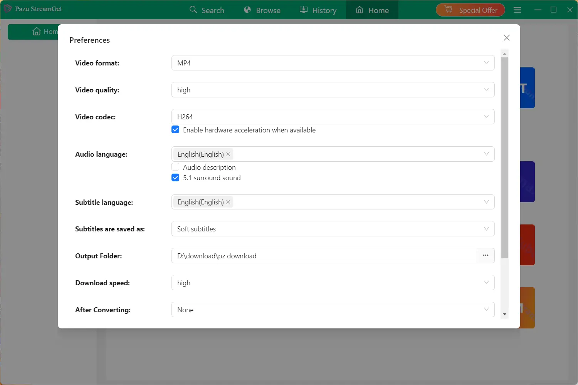Minimize the Pazu StreamGet window
Screen dimensions: 578x385
click(x=538, y=10)
